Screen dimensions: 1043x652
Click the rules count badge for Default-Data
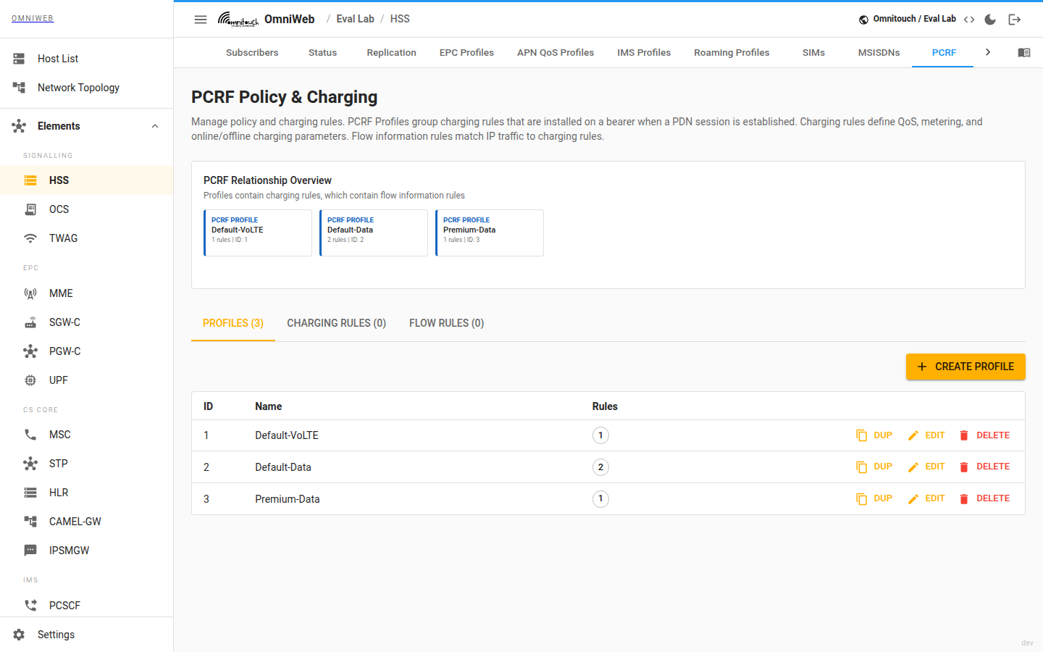click(600, 467)
